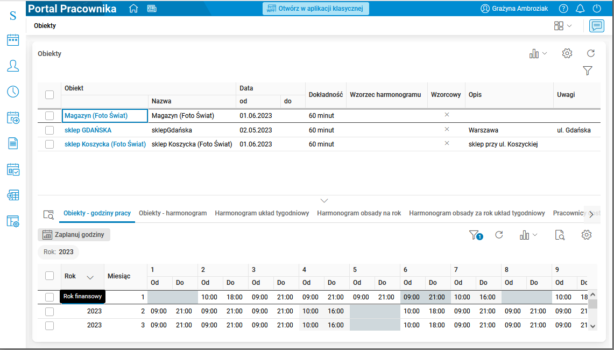Open chart dropdown in hours toolbar
614x350 pixels.
pyautogui.click(x=528, y=235)
